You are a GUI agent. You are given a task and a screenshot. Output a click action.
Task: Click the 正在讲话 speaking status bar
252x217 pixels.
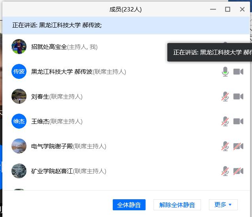click(79, 25)
